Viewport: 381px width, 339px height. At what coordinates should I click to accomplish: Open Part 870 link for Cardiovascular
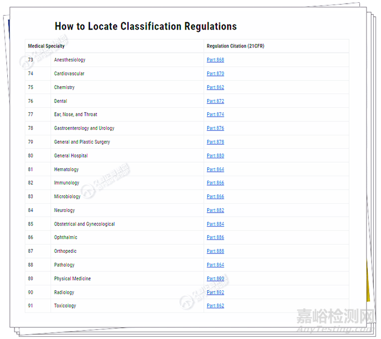click(215, 73)
